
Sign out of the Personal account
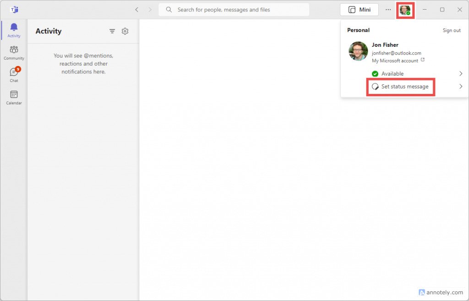452,30
